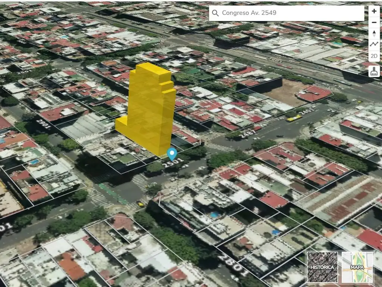Viewport: 382px width, 287px height.
Task: Click the magnifying glass search icon
Action: point(215,13)
